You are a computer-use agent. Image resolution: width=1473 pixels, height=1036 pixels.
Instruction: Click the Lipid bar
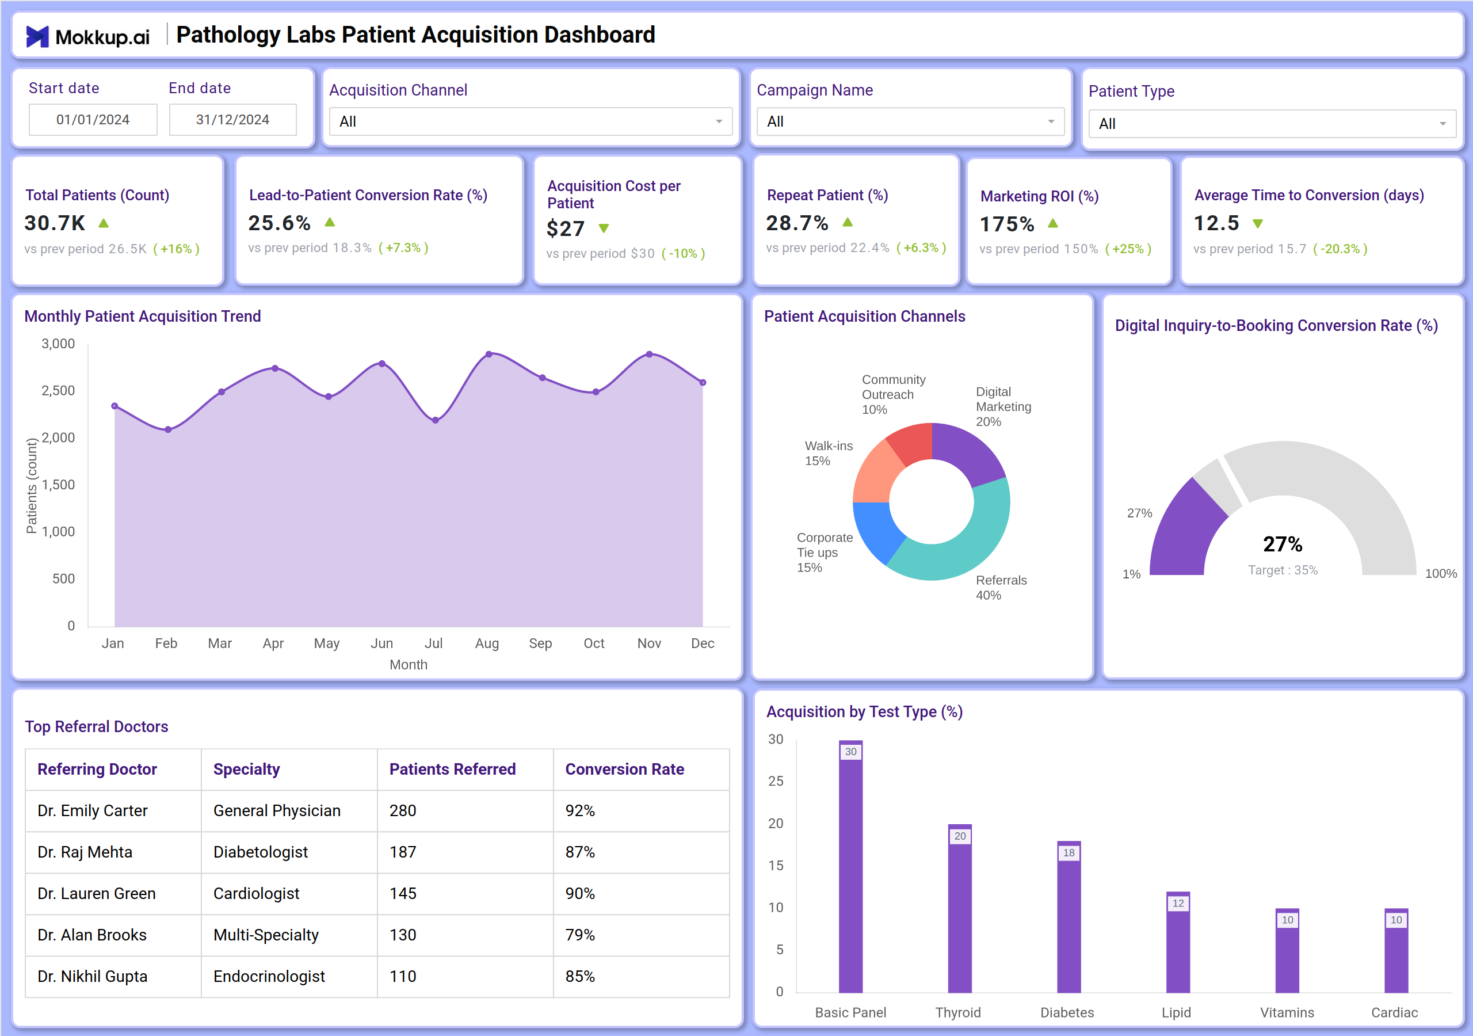point(1178,942)
